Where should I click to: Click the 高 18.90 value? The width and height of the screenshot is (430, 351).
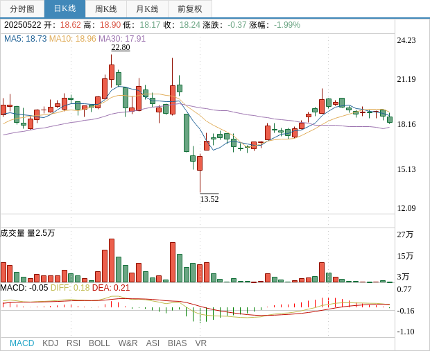tap(102, 25)
